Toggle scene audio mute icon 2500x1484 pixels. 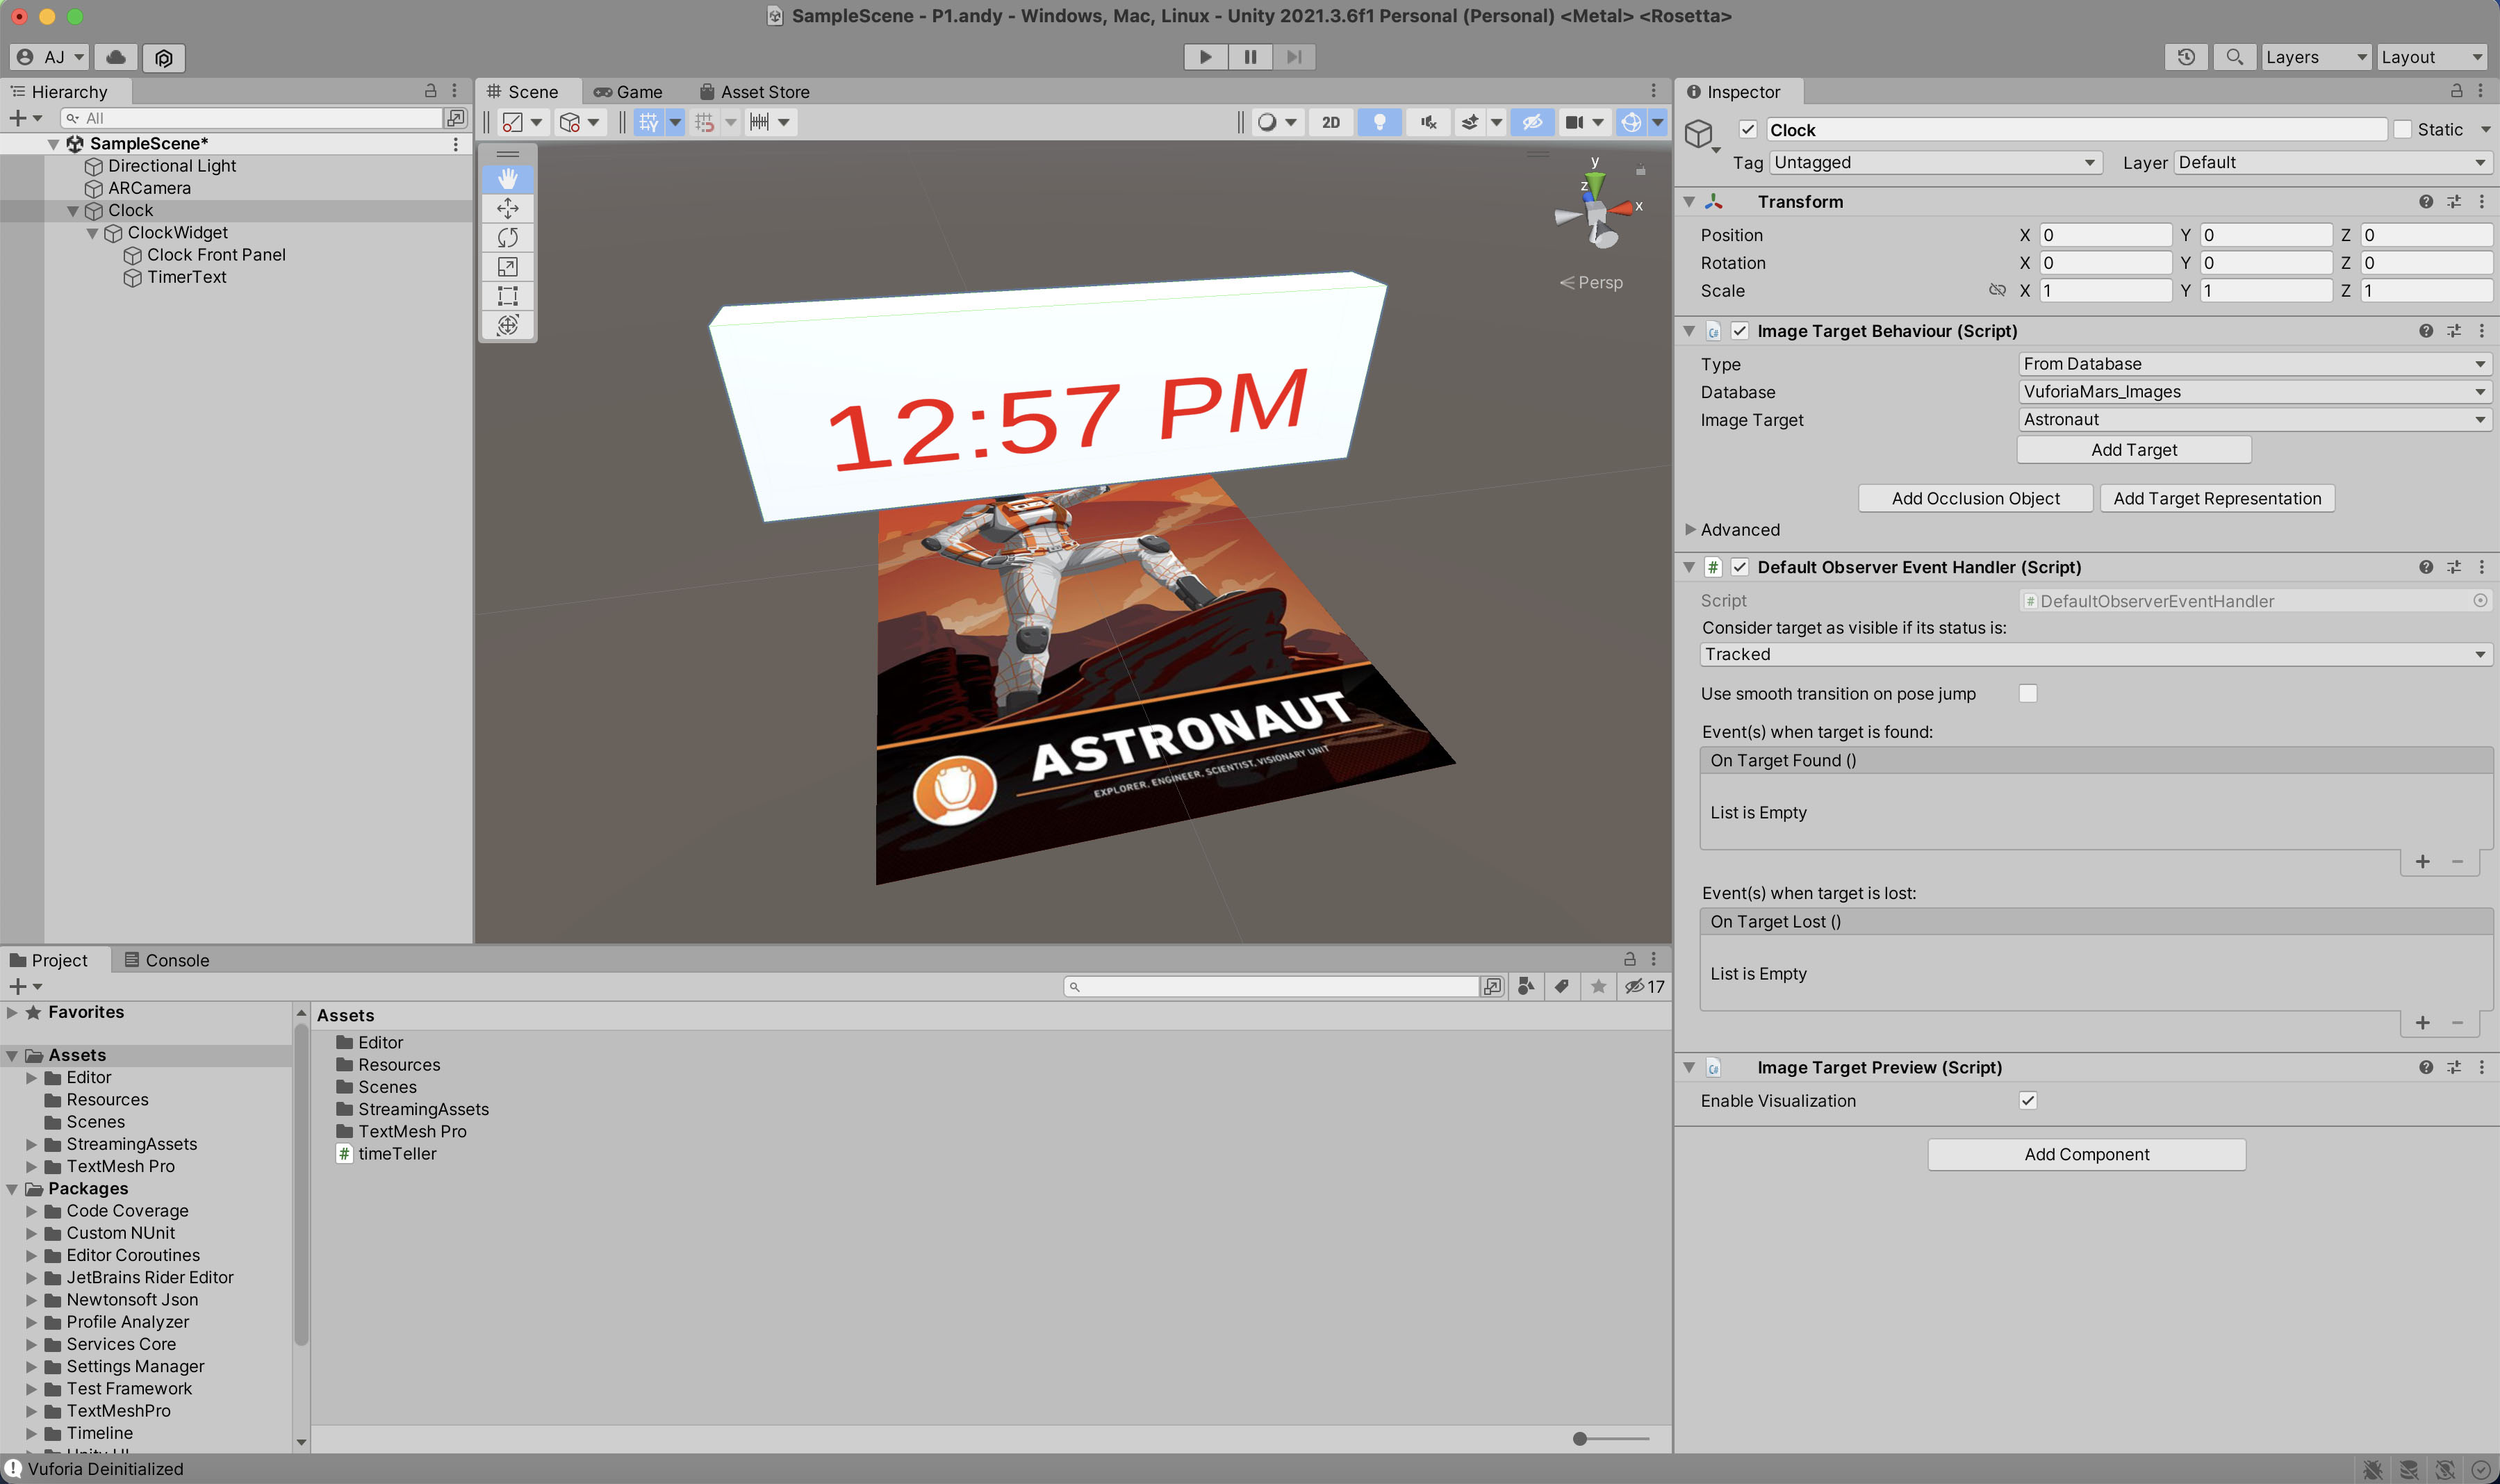pyautogui.click(x=1428, y=122)
